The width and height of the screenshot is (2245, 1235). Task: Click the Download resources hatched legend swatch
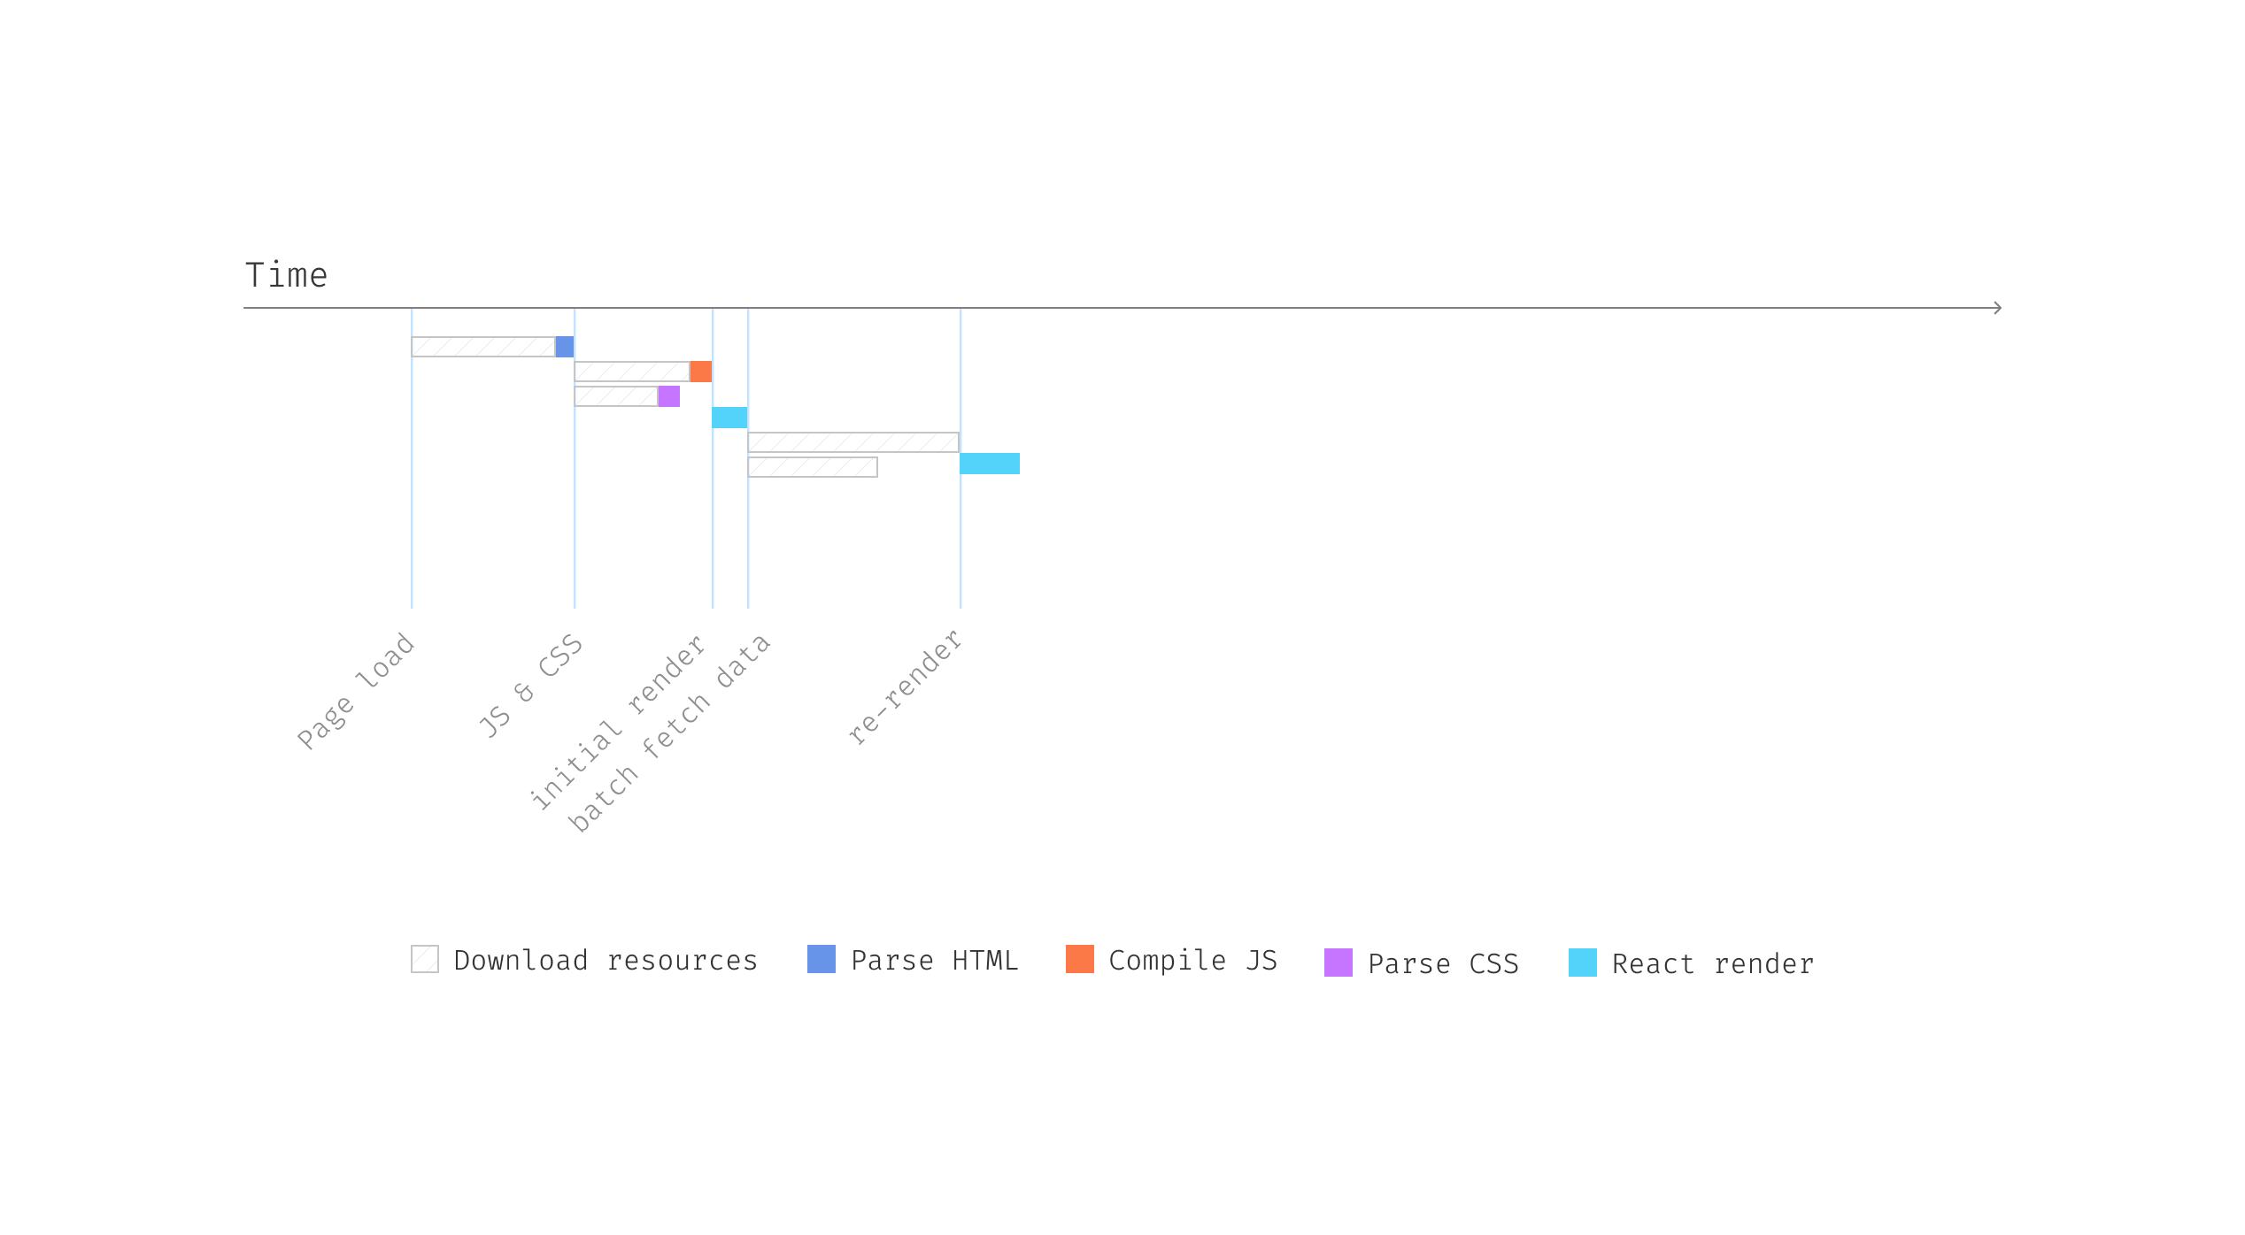click(x=425, y=959)
